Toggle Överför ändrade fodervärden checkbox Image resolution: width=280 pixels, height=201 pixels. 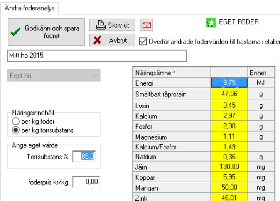click(143, 41)
